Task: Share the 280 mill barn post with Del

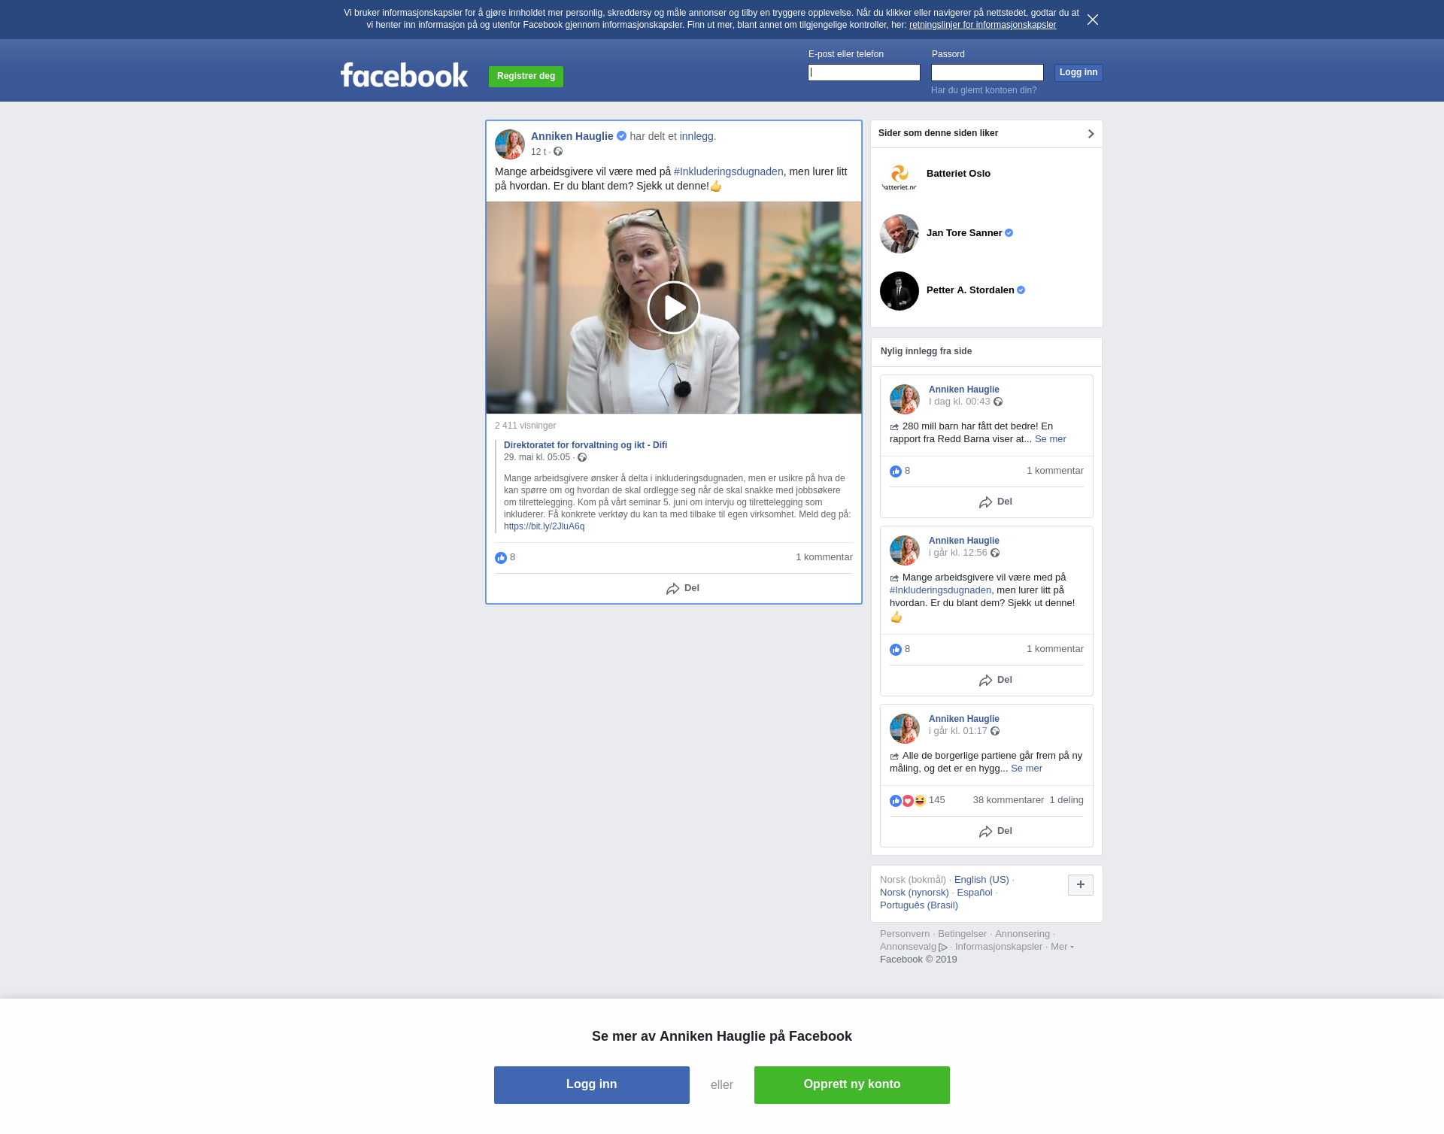Action: pos(996,502)
